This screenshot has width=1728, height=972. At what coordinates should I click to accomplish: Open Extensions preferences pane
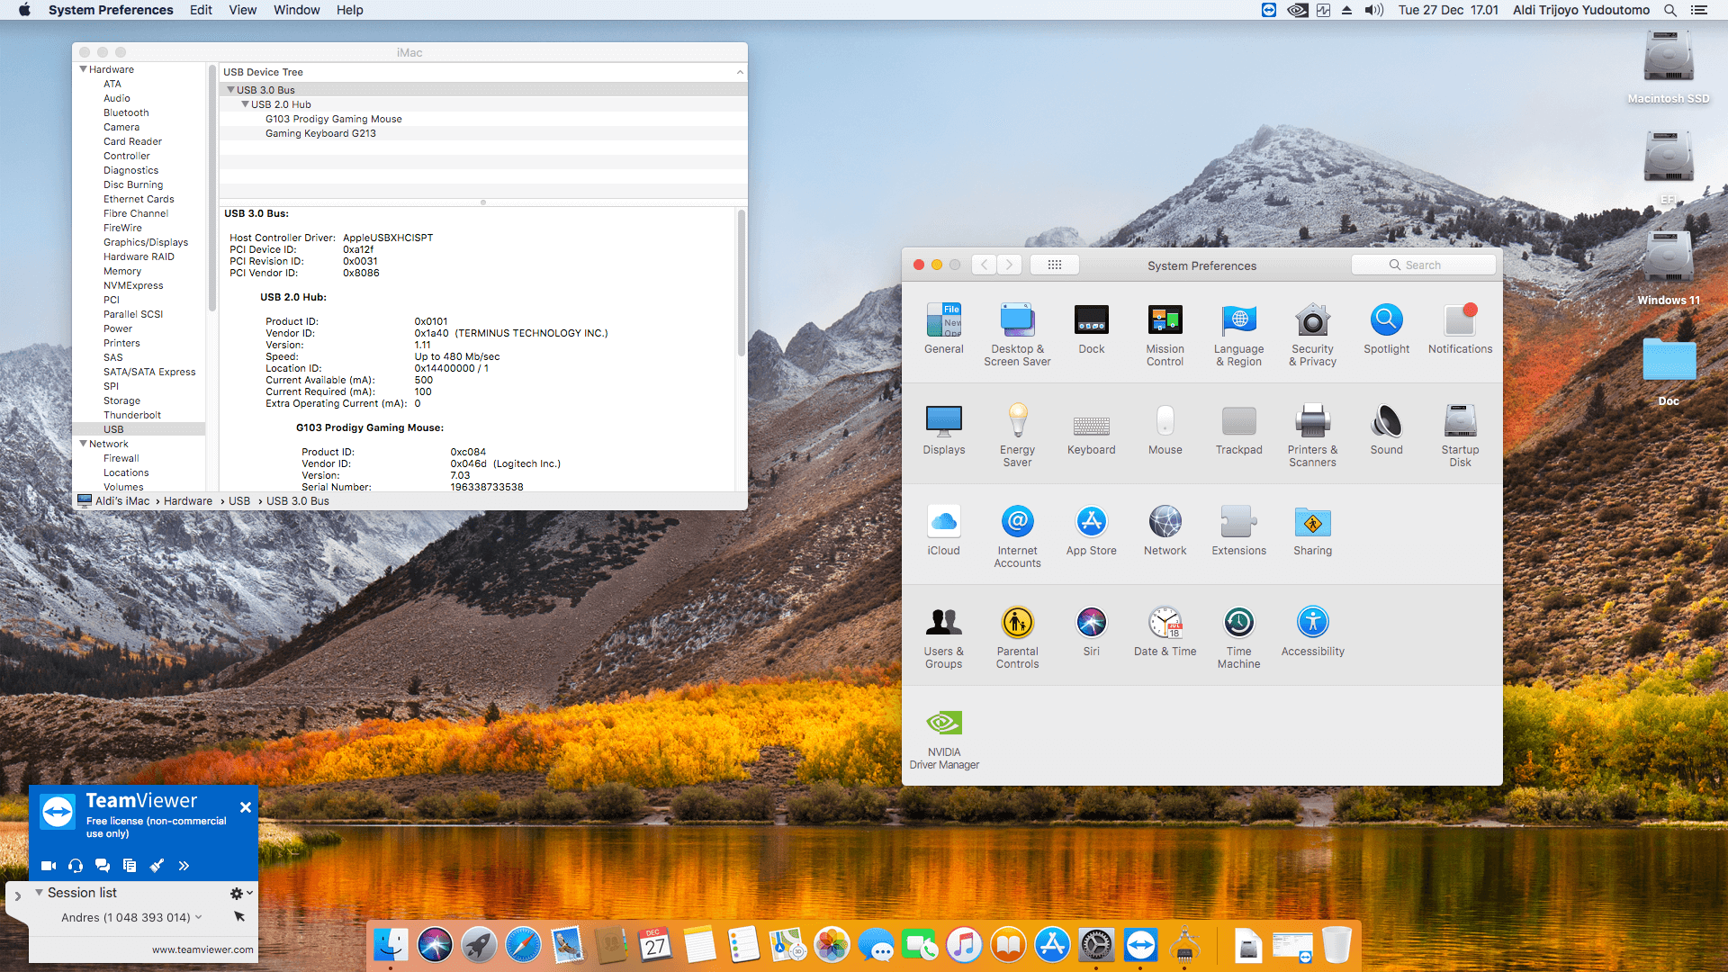1238,530
